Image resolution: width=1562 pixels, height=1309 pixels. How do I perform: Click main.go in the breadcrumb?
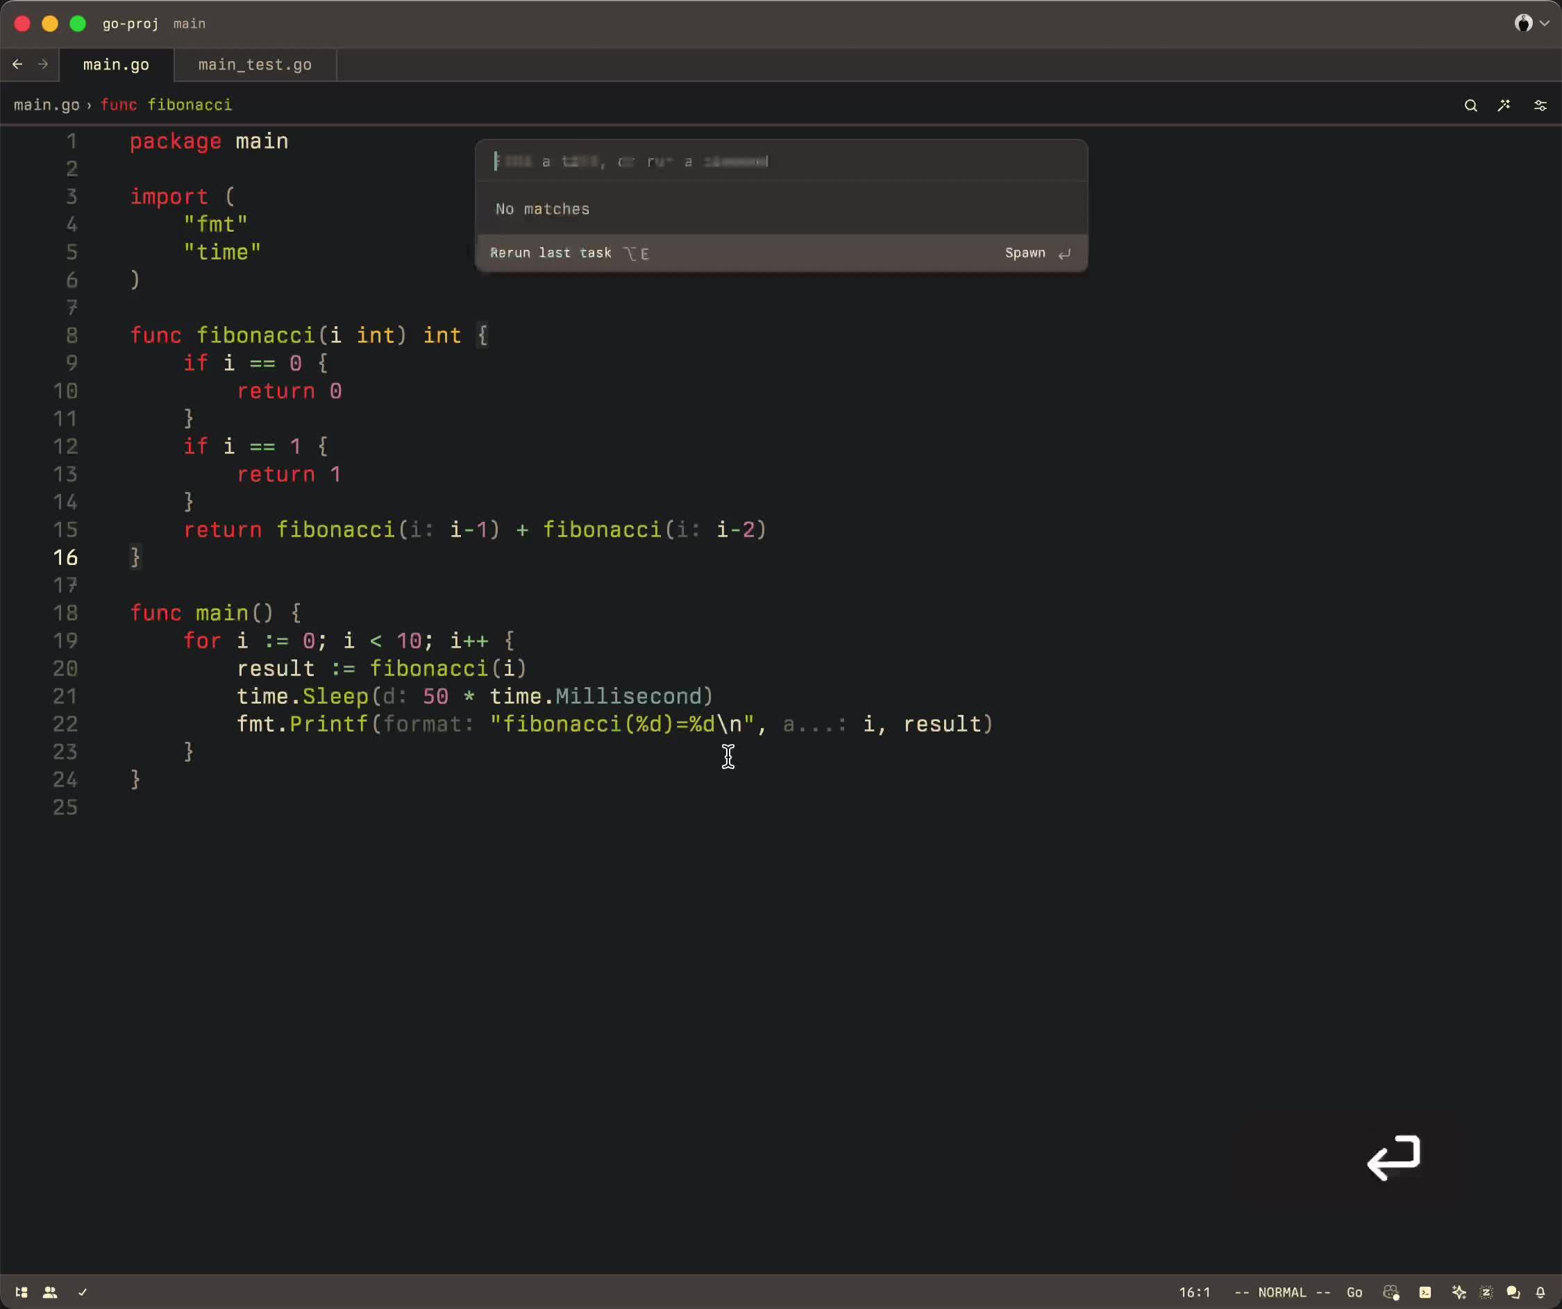[x=46, y=105]
